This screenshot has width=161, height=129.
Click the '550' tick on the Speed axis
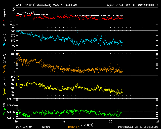[13, 77]
